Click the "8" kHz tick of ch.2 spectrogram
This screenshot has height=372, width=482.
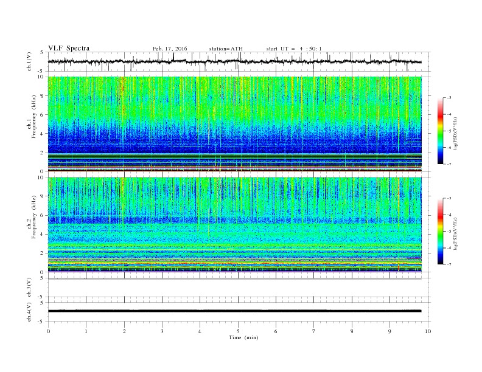coord(42,196)
